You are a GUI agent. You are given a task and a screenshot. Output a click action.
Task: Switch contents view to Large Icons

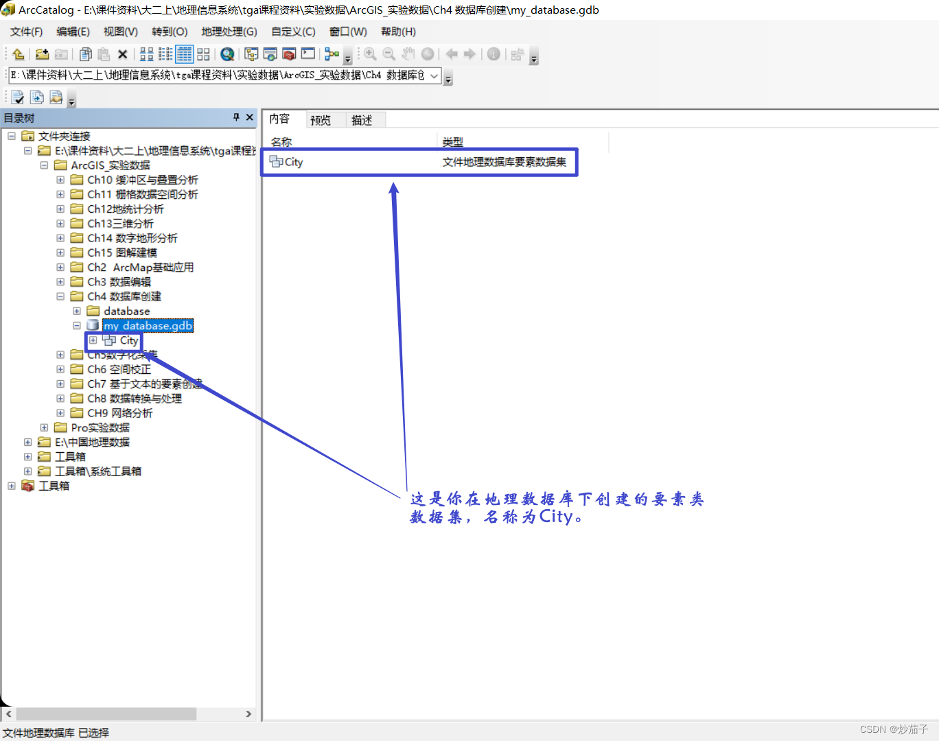coord(147,54)
